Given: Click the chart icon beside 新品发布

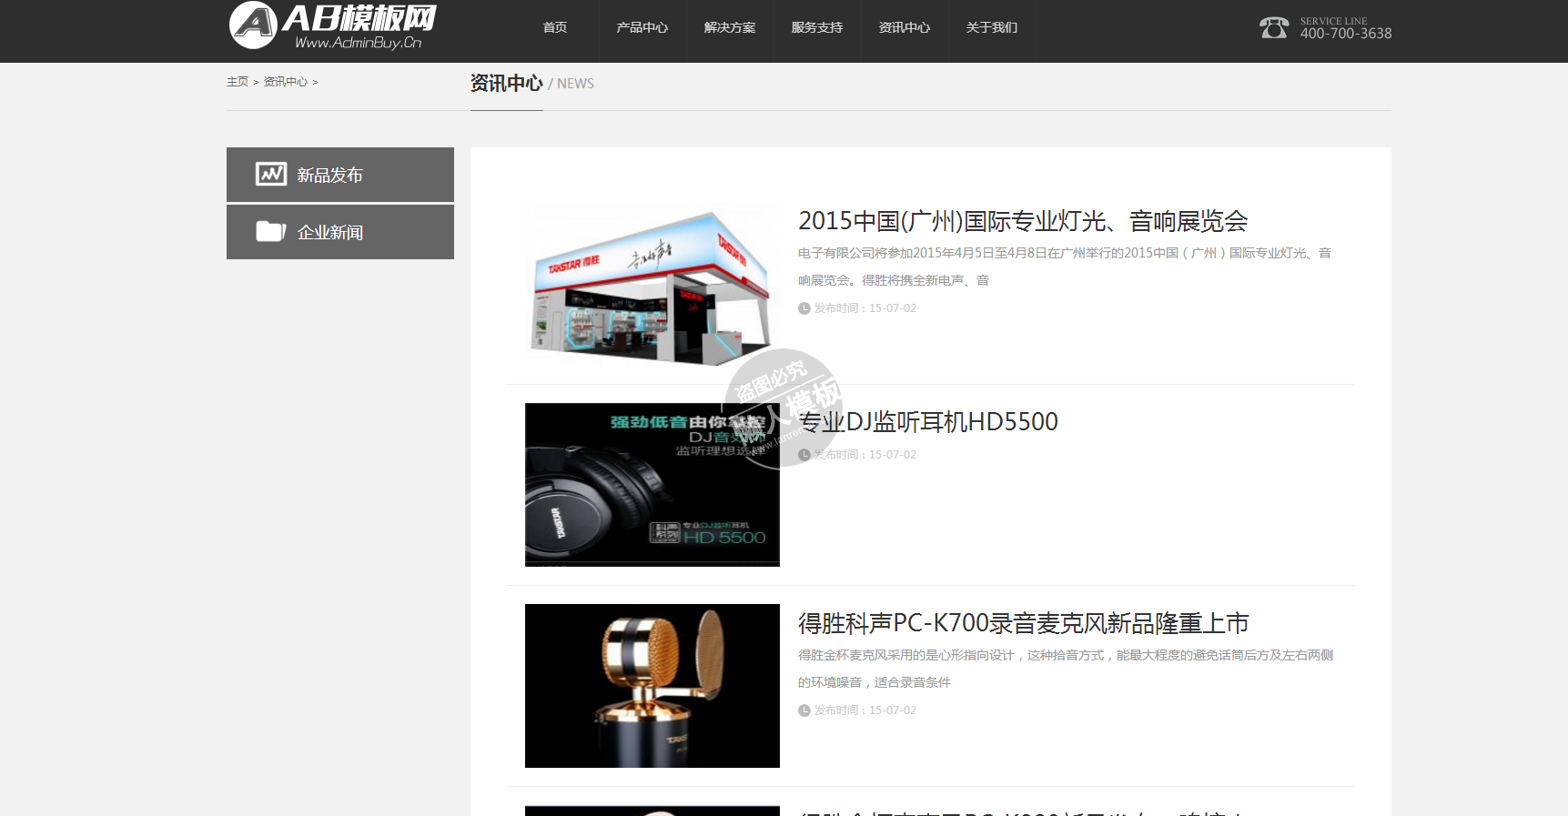Looking at the screenshot, I should [271, 174].
